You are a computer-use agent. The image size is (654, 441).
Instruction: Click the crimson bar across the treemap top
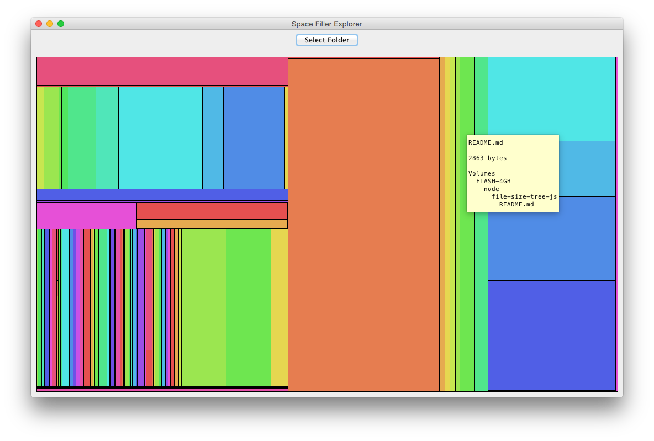pos(160,71)
